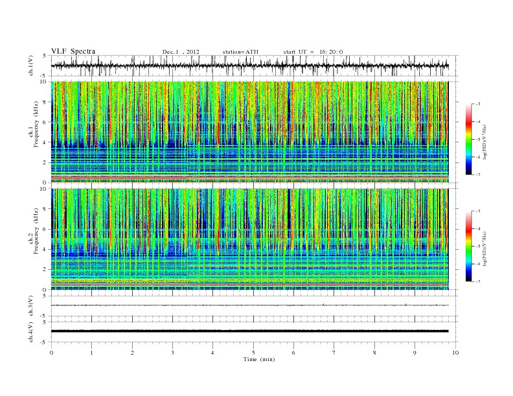Click the "VLF Spectra" plot title
Image resolution: width=513 pixels, height=396 pixels.
(73, 51)
